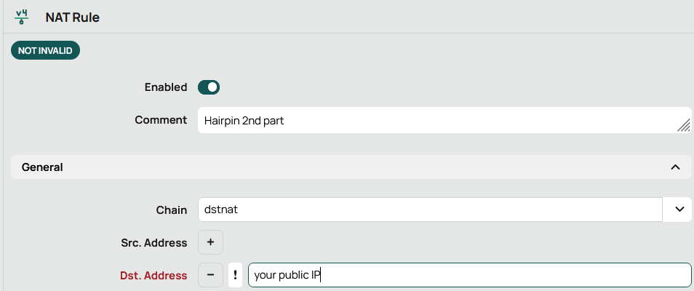Screen dimensions: 694x291
Task: Click the red Dst. Address label
Action: 153,275
